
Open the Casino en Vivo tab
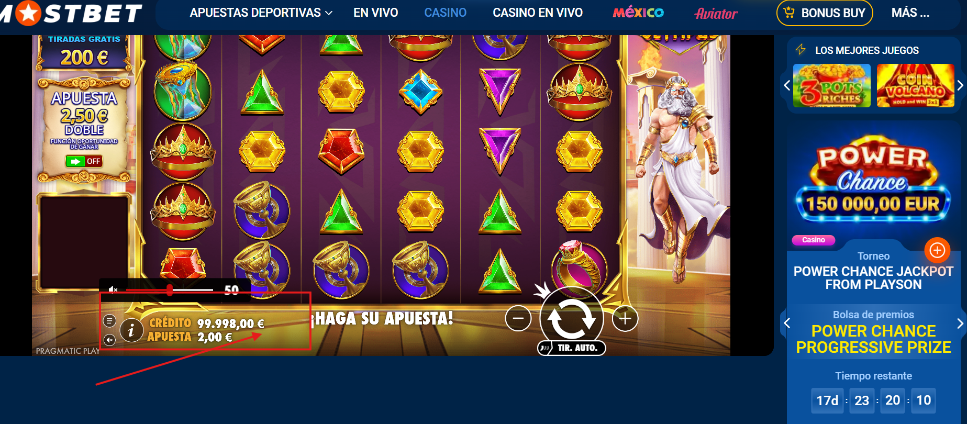click(538, 13)
